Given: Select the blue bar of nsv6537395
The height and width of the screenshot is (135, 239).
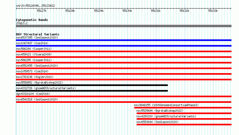Looking at the screenshot, I should 124,40.
